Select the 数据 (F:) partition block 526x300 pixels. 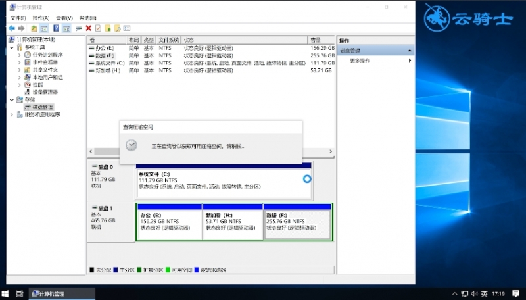coord(297,222)
